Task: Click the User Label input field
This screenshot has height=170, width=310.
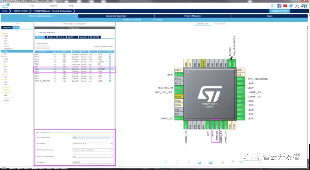Action: click(92, 162)
